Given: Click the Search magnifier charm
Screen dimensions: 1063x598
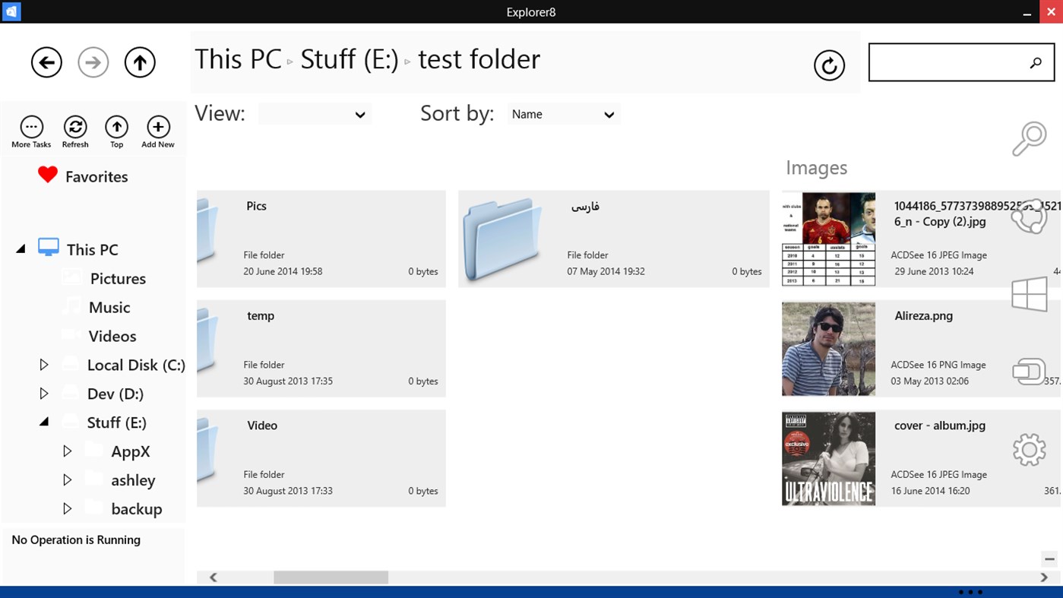Looking at the screenshot, I should tap(1029, 139).
